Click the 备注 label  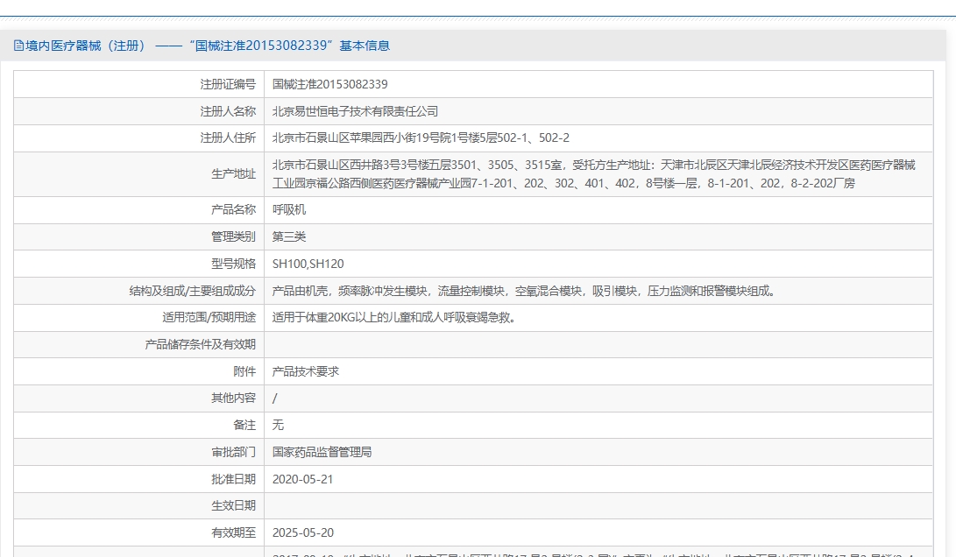[x=244, y=425]
